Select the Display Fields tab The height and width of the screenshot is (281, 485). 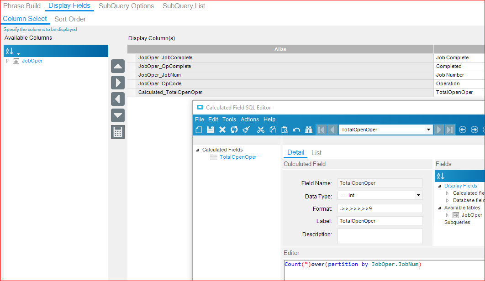69,5
